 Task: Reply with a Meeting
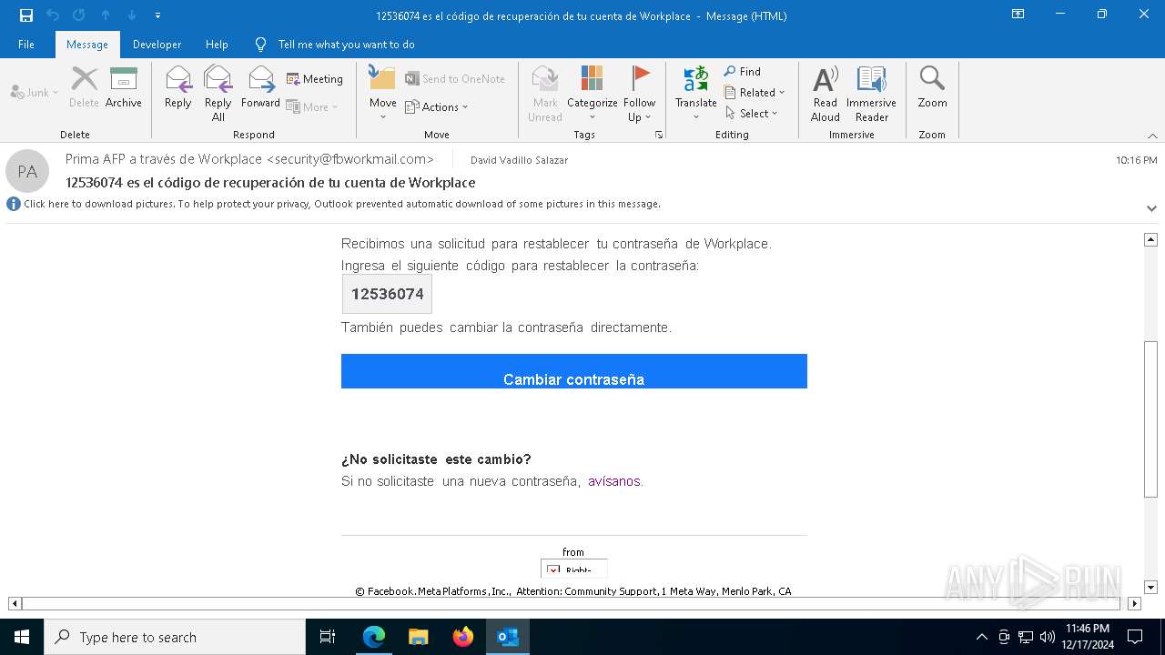point(315,79)
